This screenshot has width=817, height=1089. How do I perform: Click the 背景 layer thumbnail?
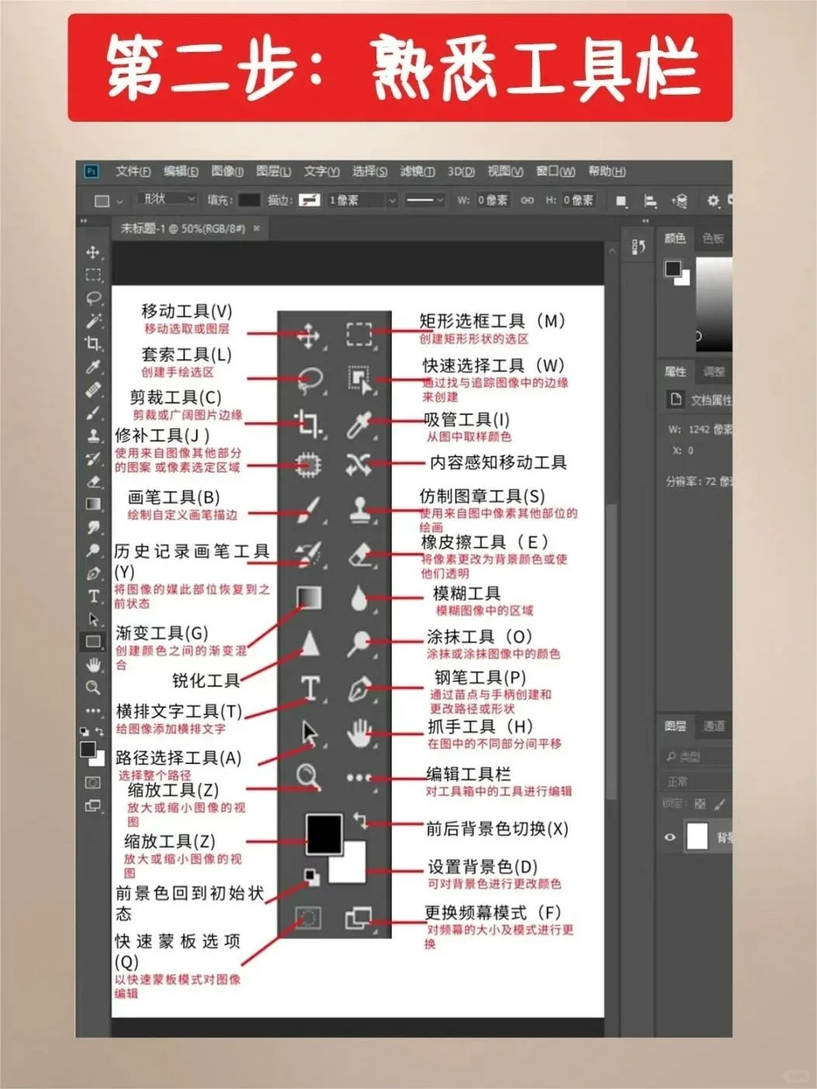pyautogui.click(x=698, y=836)
